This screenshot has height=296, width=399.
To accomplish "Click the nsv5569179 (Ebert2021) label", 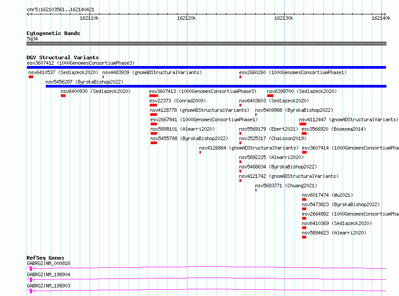I will coord(269,129).
